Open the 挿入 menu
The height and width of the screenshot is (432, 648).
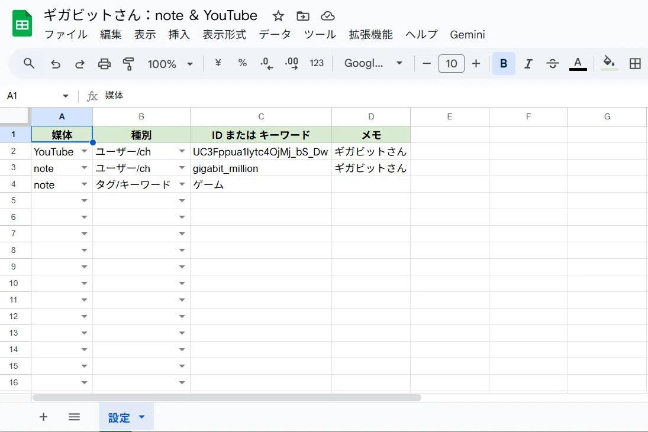click(x=179, y=35)
